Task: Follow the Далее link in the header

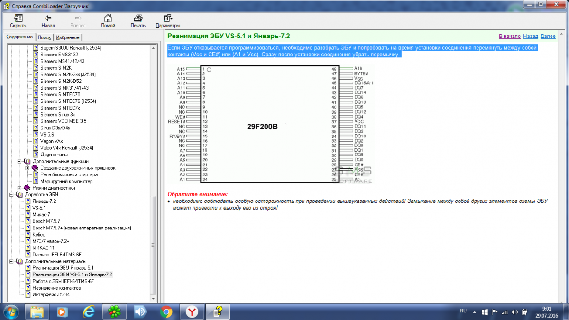Action: [548, 36]
